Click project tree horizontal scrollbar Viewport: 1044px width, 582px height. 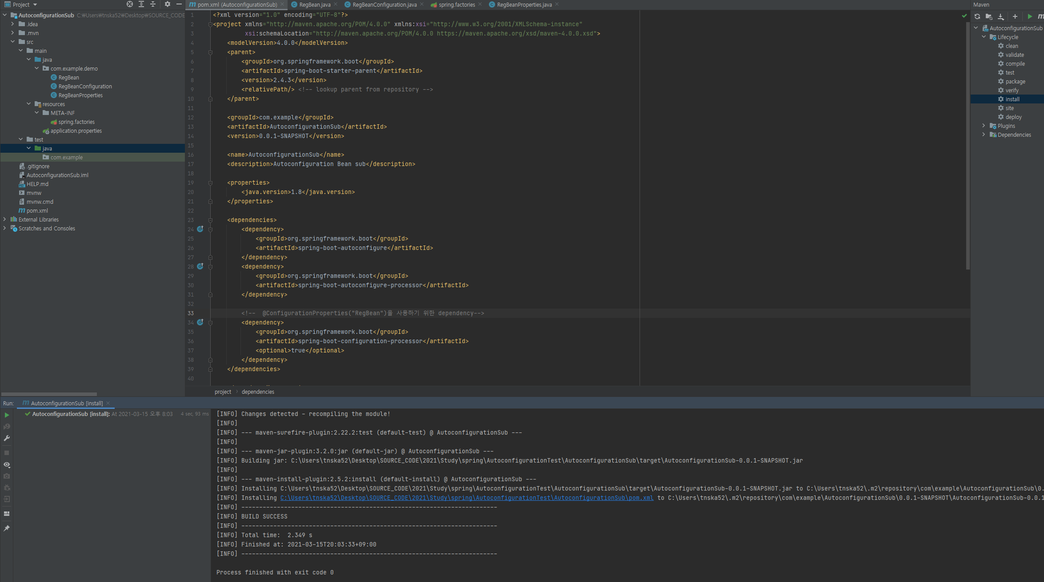pyautogui.click(x=49, y=394)
